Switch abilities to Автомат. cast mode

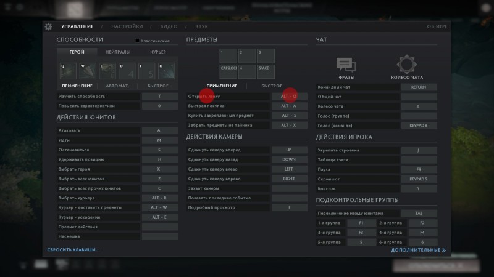click(117, 86)
